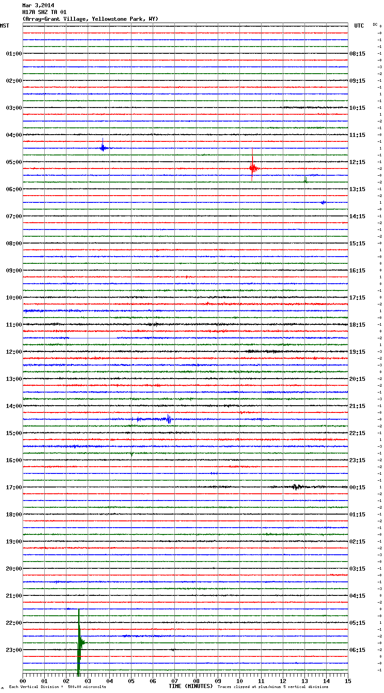Select the '08:00' MST time label
This screenshot has height=693, width=384.
[14, 243]
